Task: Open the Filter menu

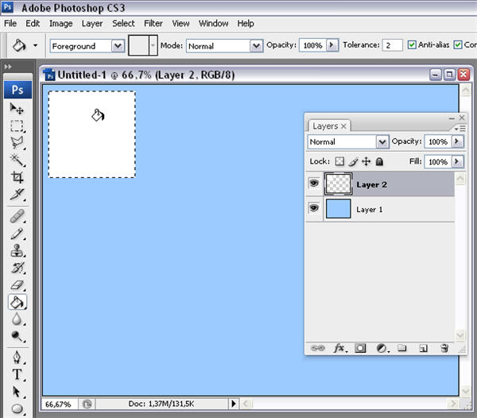Action: tap(153, 24)
